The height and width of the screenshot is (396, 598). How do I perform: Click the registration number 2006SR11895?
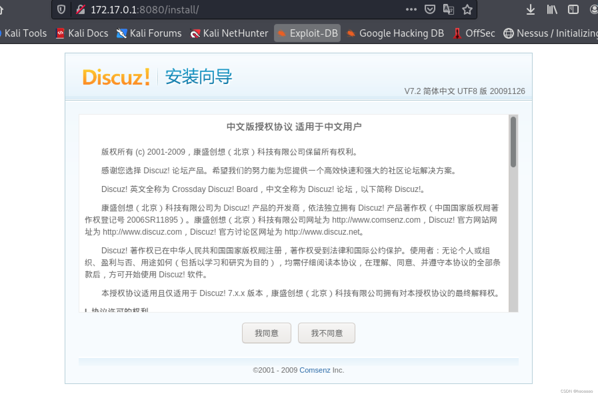[152, 220]
